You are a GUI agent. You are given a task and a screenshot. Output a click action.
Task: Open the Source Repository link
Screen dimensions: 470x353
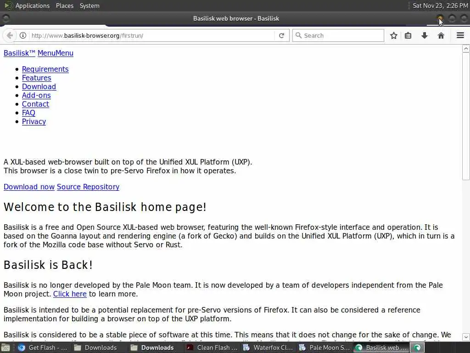click(x=88, y=187)
